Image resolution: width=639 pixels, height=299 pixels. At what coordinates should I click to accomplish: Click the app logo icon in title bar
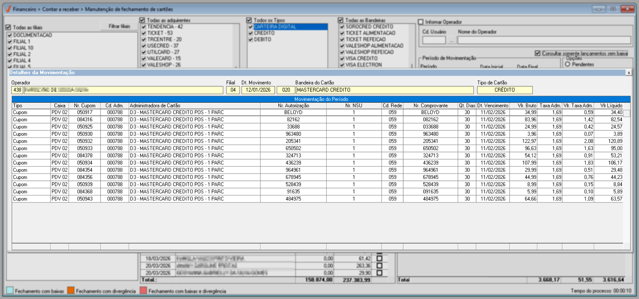[8, 9]
